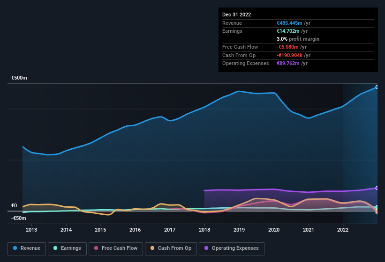Select 2021 on the time axis

pyautogui.click(x=308, y=230)
